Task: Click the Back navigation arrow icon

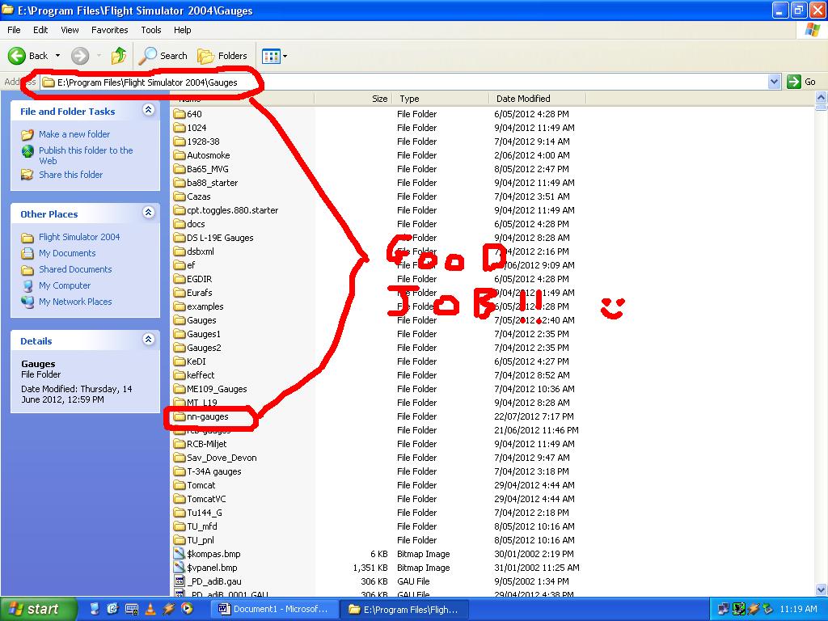Action: 17,56
